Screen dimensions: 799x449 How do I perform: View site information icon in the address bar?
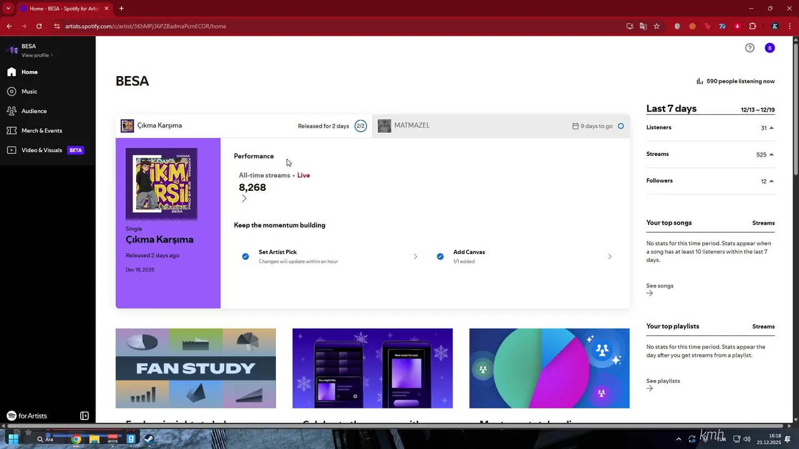click(x=56, y=26)
